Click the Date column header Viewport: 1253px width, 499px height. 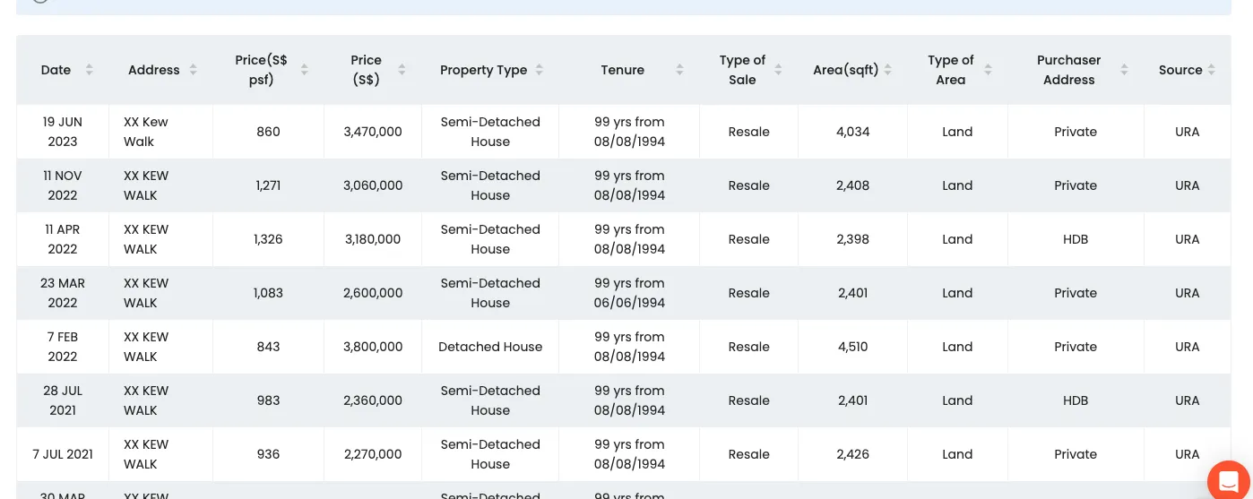pos(56,70)
